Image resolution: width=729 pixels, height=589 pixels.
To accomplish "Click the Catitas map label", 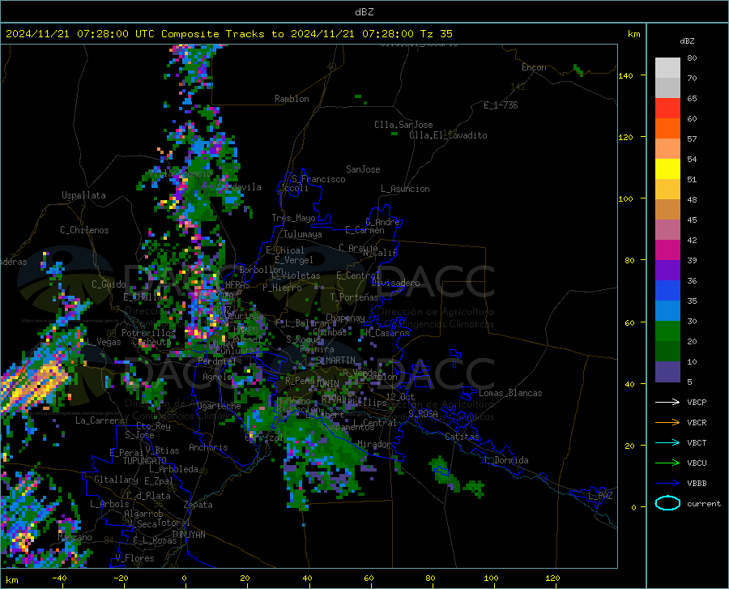I will (x=462, y=437).
